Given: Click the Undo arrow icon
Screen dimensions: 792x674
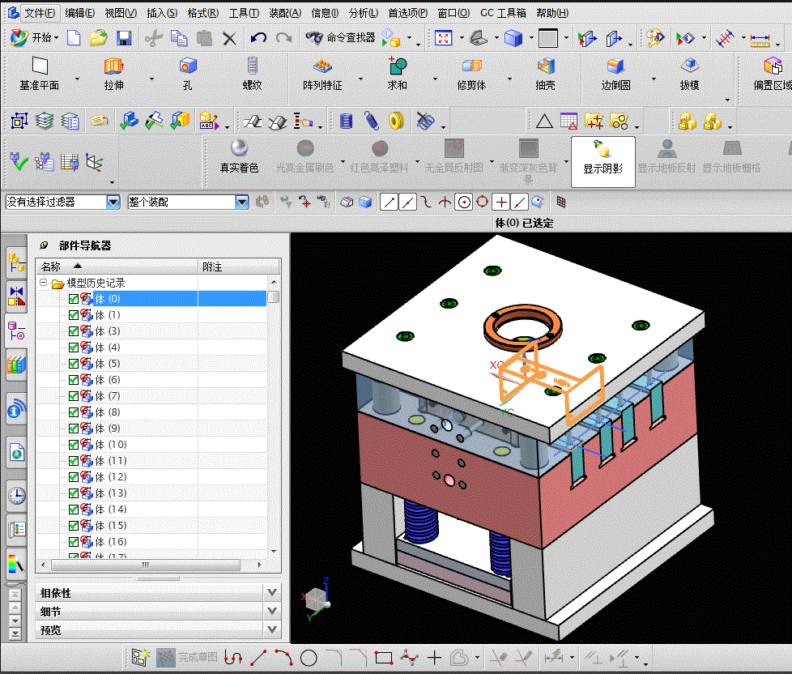Looking at the screenshot, I should pyautogui.click(x=258, y=38).
